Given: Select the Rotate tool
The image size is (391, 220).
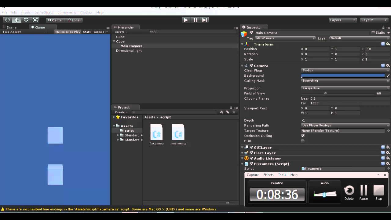Looking at the screenshot, I should [x=26, y=20].
